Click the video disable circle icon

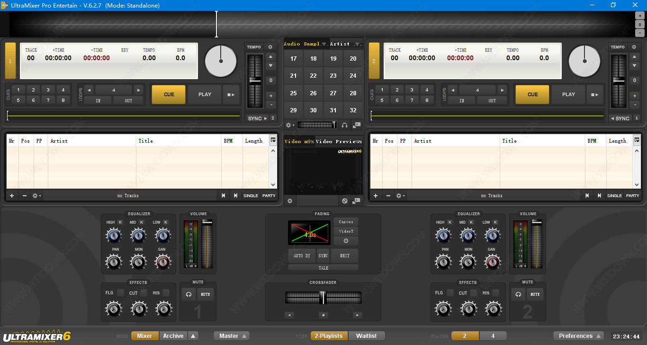coord(345,201)
